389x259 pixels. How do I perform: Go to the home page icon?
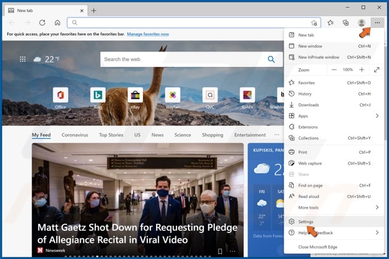[57, 23]
